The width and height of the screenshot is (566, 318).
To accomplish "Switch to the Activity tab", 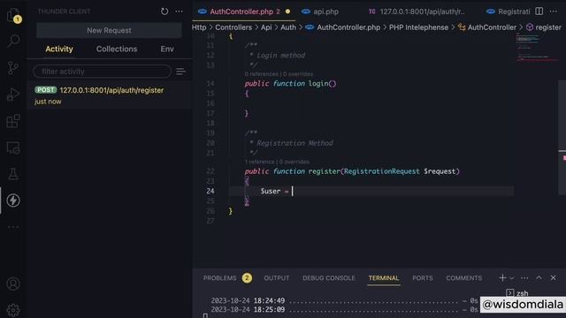I will (x=59, y=49).
